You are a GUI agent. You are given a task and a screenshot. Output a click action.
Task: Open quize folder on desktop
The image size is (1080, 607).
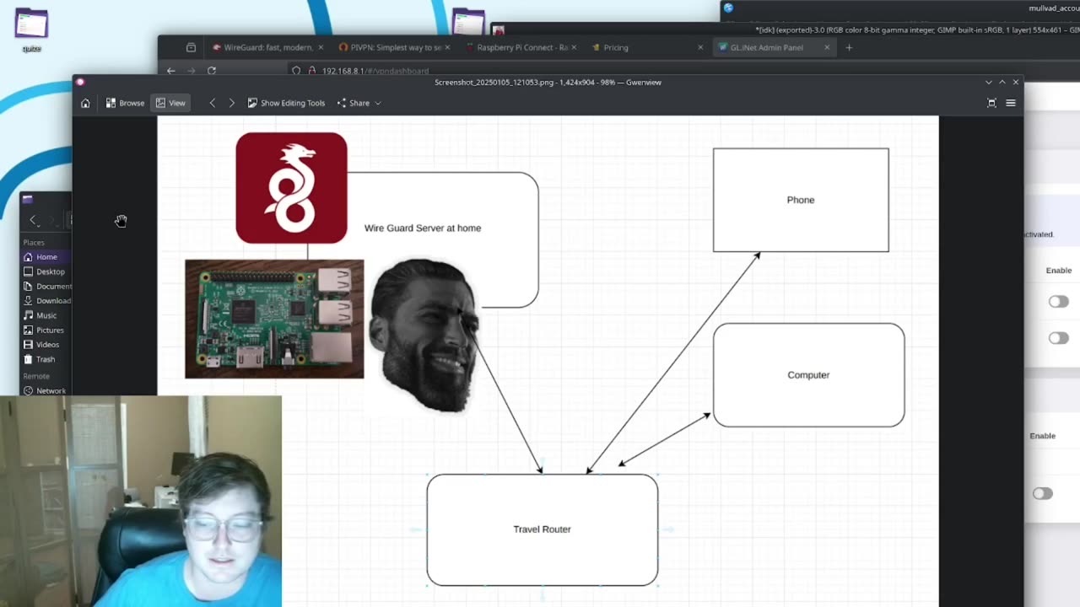[x=32, y=30]
